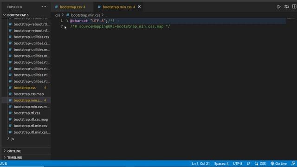Open Explorer more actions ellipsis
Screen dimensions: 297x167
point(44,7)
